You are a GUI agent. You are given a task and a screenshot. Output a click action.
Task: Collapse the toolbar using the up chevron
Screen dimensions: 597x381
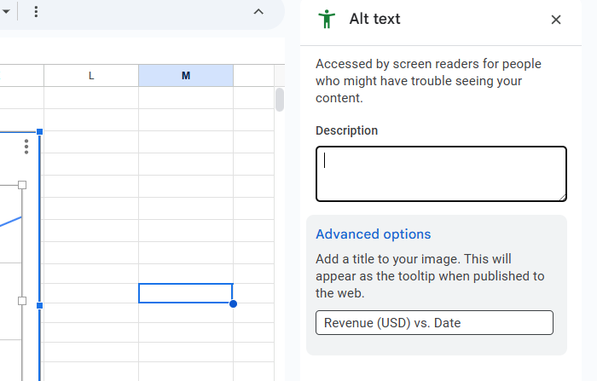pos(258,12)
